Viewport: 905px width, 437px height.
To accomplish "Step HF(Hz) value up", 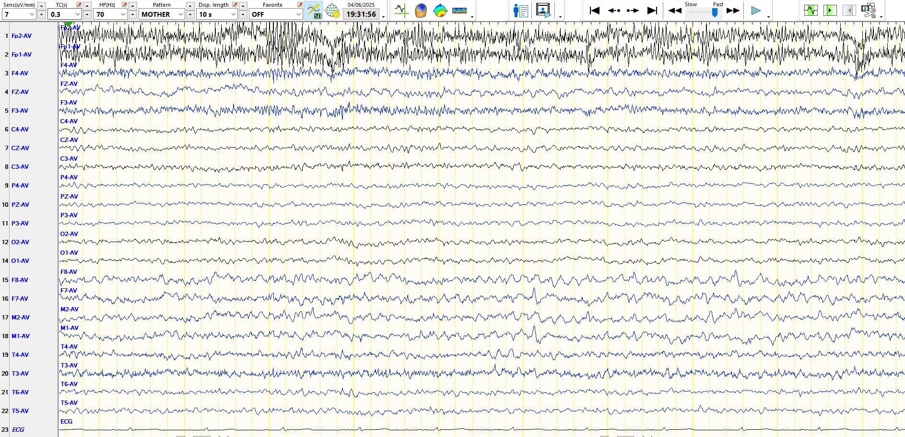I will pos(132,6).
